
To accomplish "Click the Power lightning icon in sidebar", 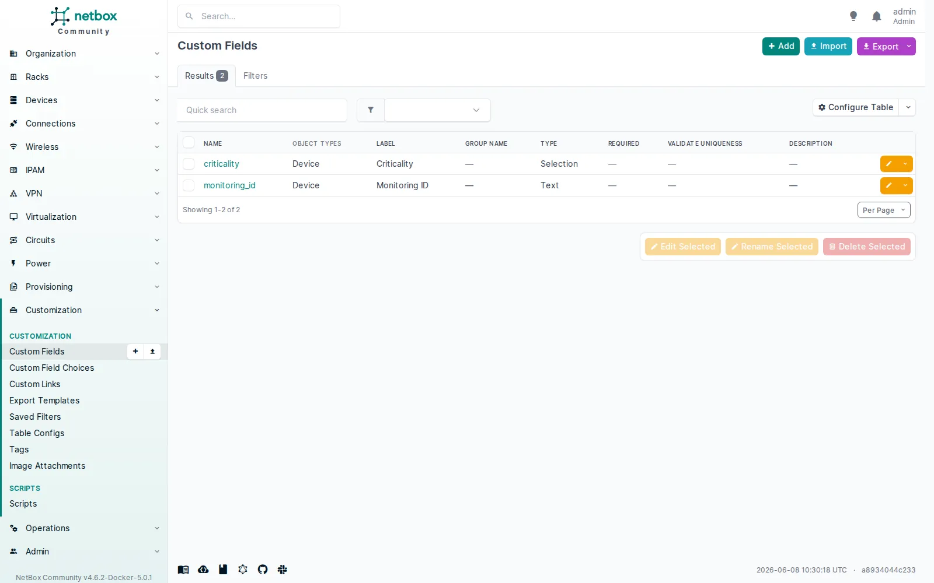I will [13, 264].
